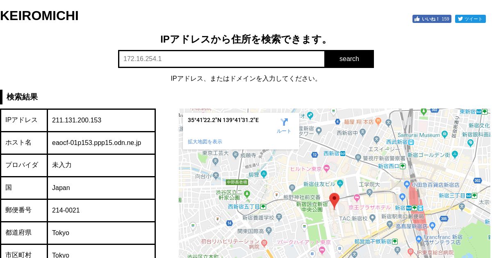492x258 pixels.
Task: Click the 都道府県 label cell
Action: (x=24, y=233)
